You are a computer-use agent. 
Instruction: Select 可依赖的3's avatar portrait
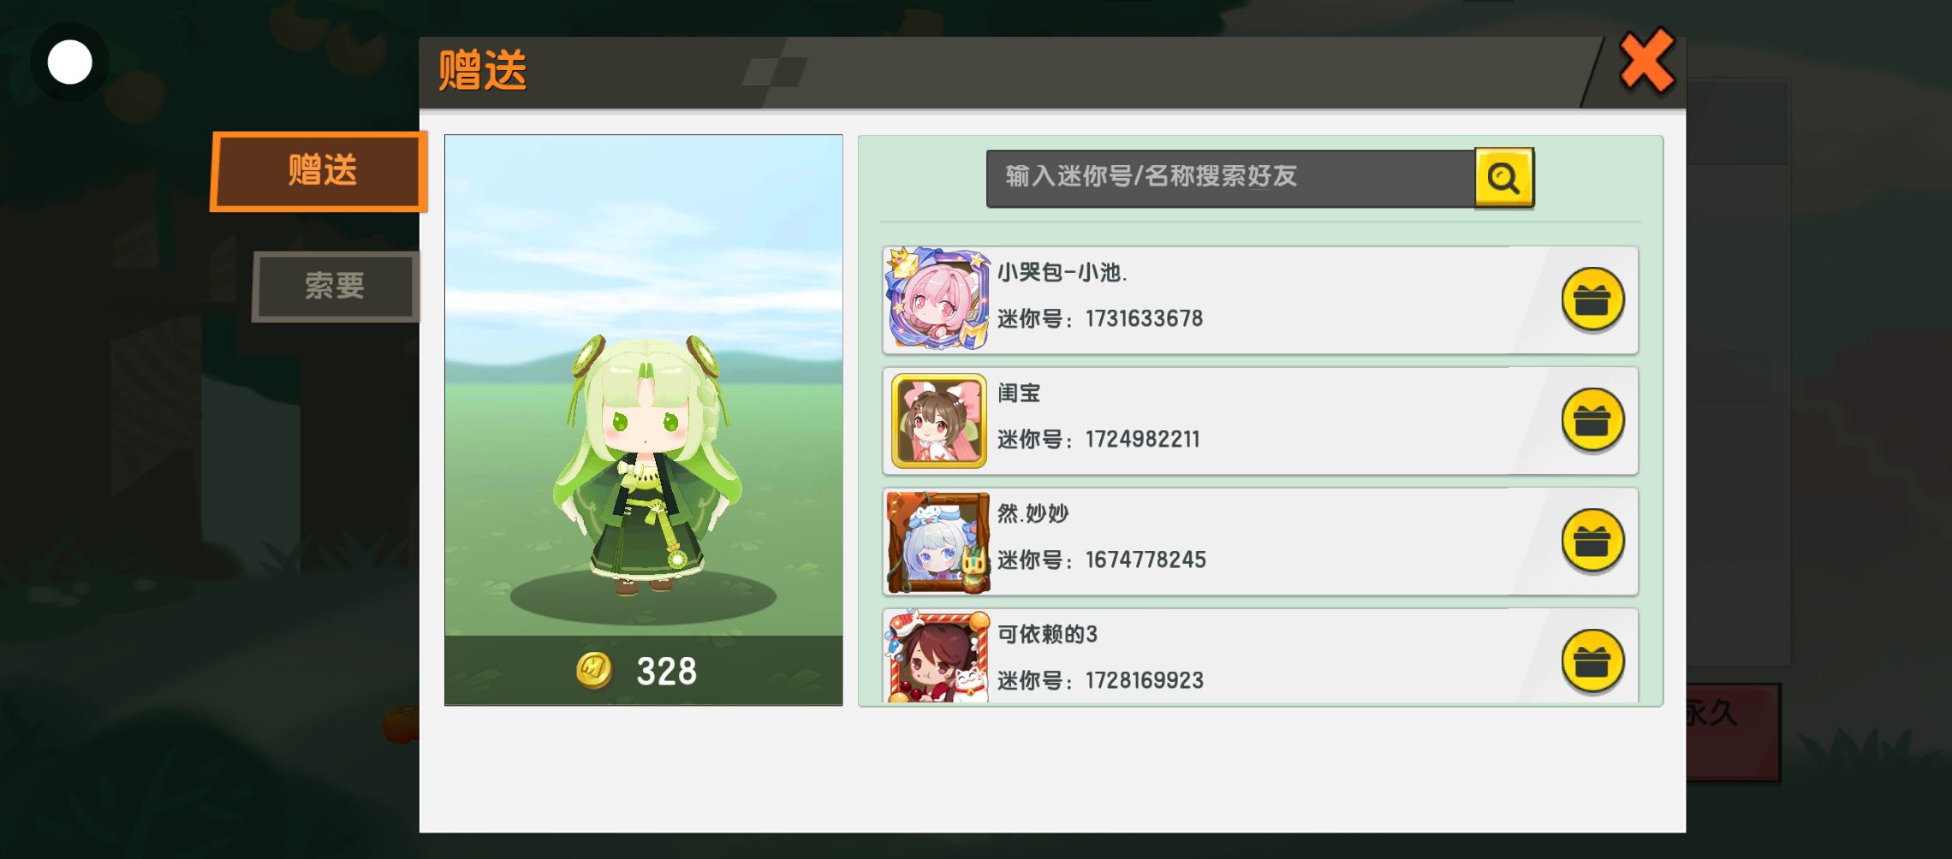tap(938, 657)
